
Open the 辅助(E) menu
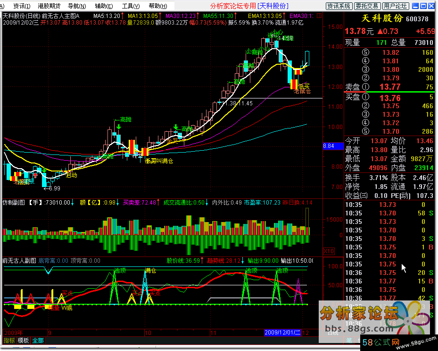tap(104, 6)
